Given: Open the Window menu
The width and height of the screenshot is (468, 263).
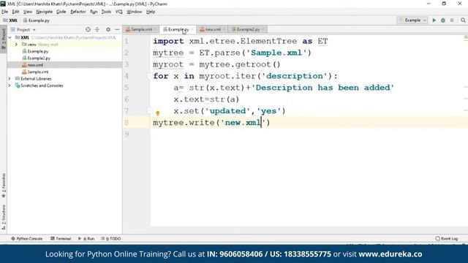Looking at the screenshot, I should point(135,12).
